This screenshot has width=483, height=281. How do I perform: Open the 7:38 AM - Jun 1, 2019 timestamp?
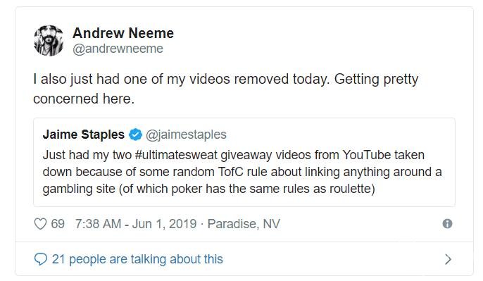click(x=136, y=224)
